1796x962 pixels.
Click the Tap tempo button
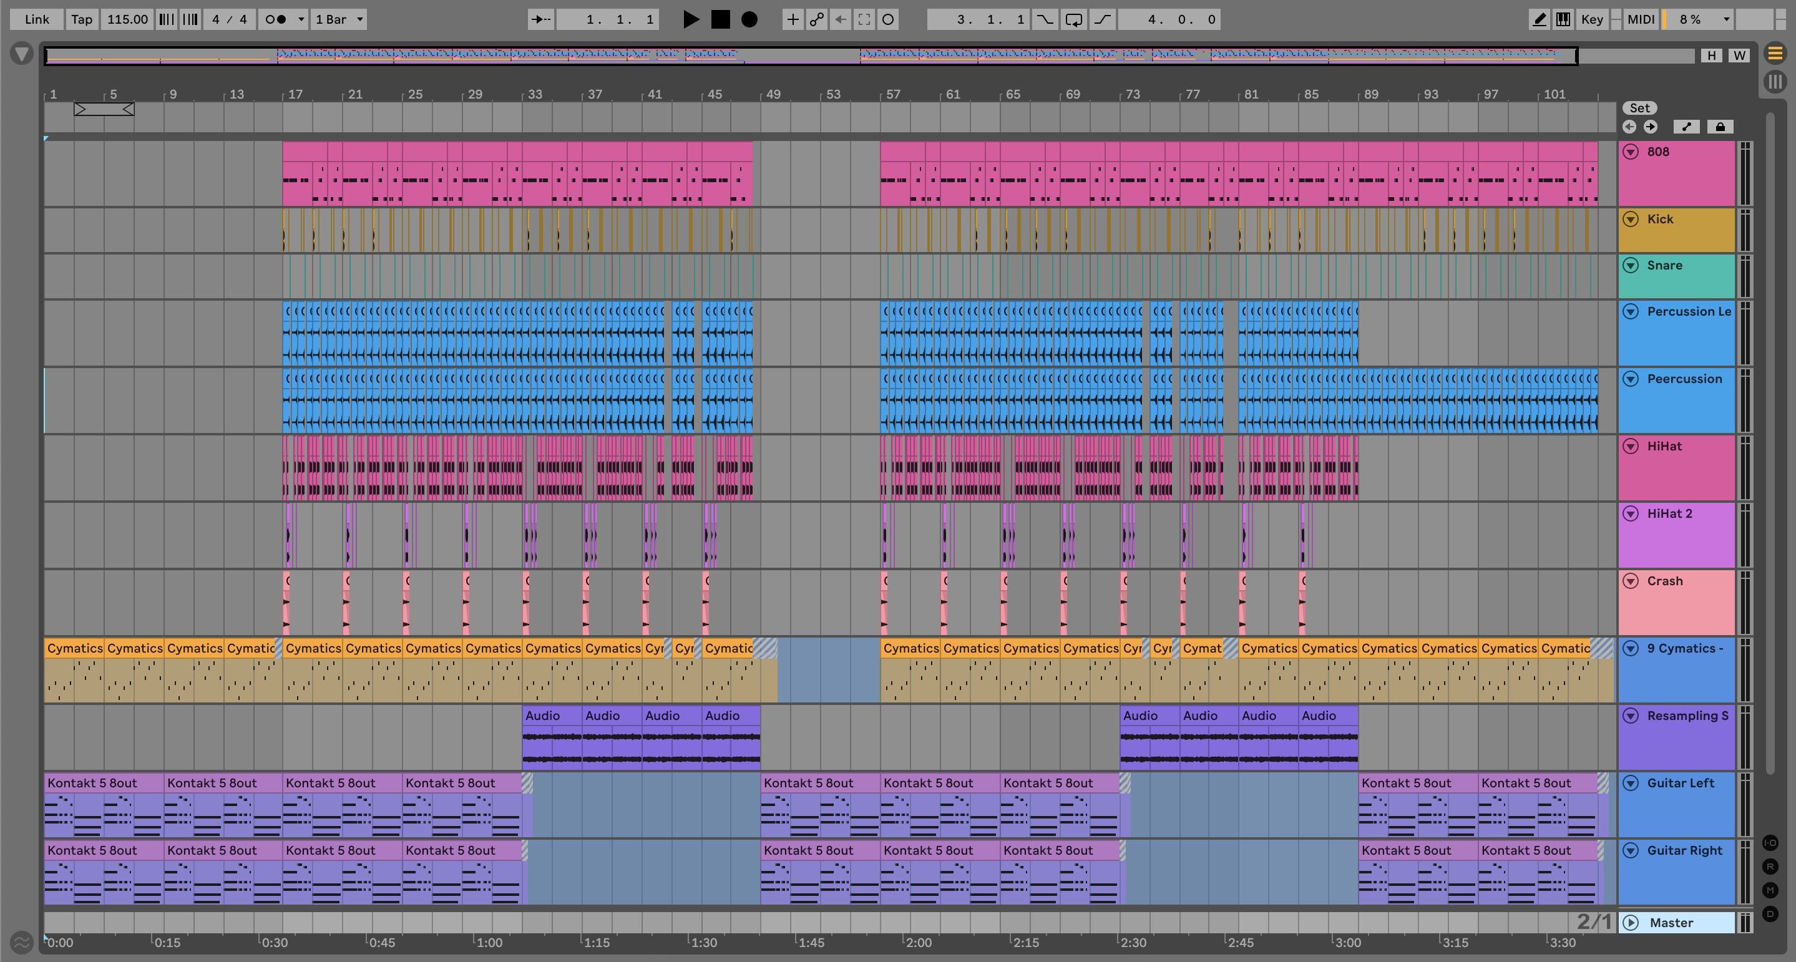coord(82,19)
